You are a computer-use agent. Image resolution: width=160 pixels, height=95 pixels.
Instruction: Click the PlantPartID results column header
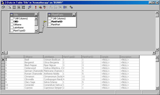[91, 57]
